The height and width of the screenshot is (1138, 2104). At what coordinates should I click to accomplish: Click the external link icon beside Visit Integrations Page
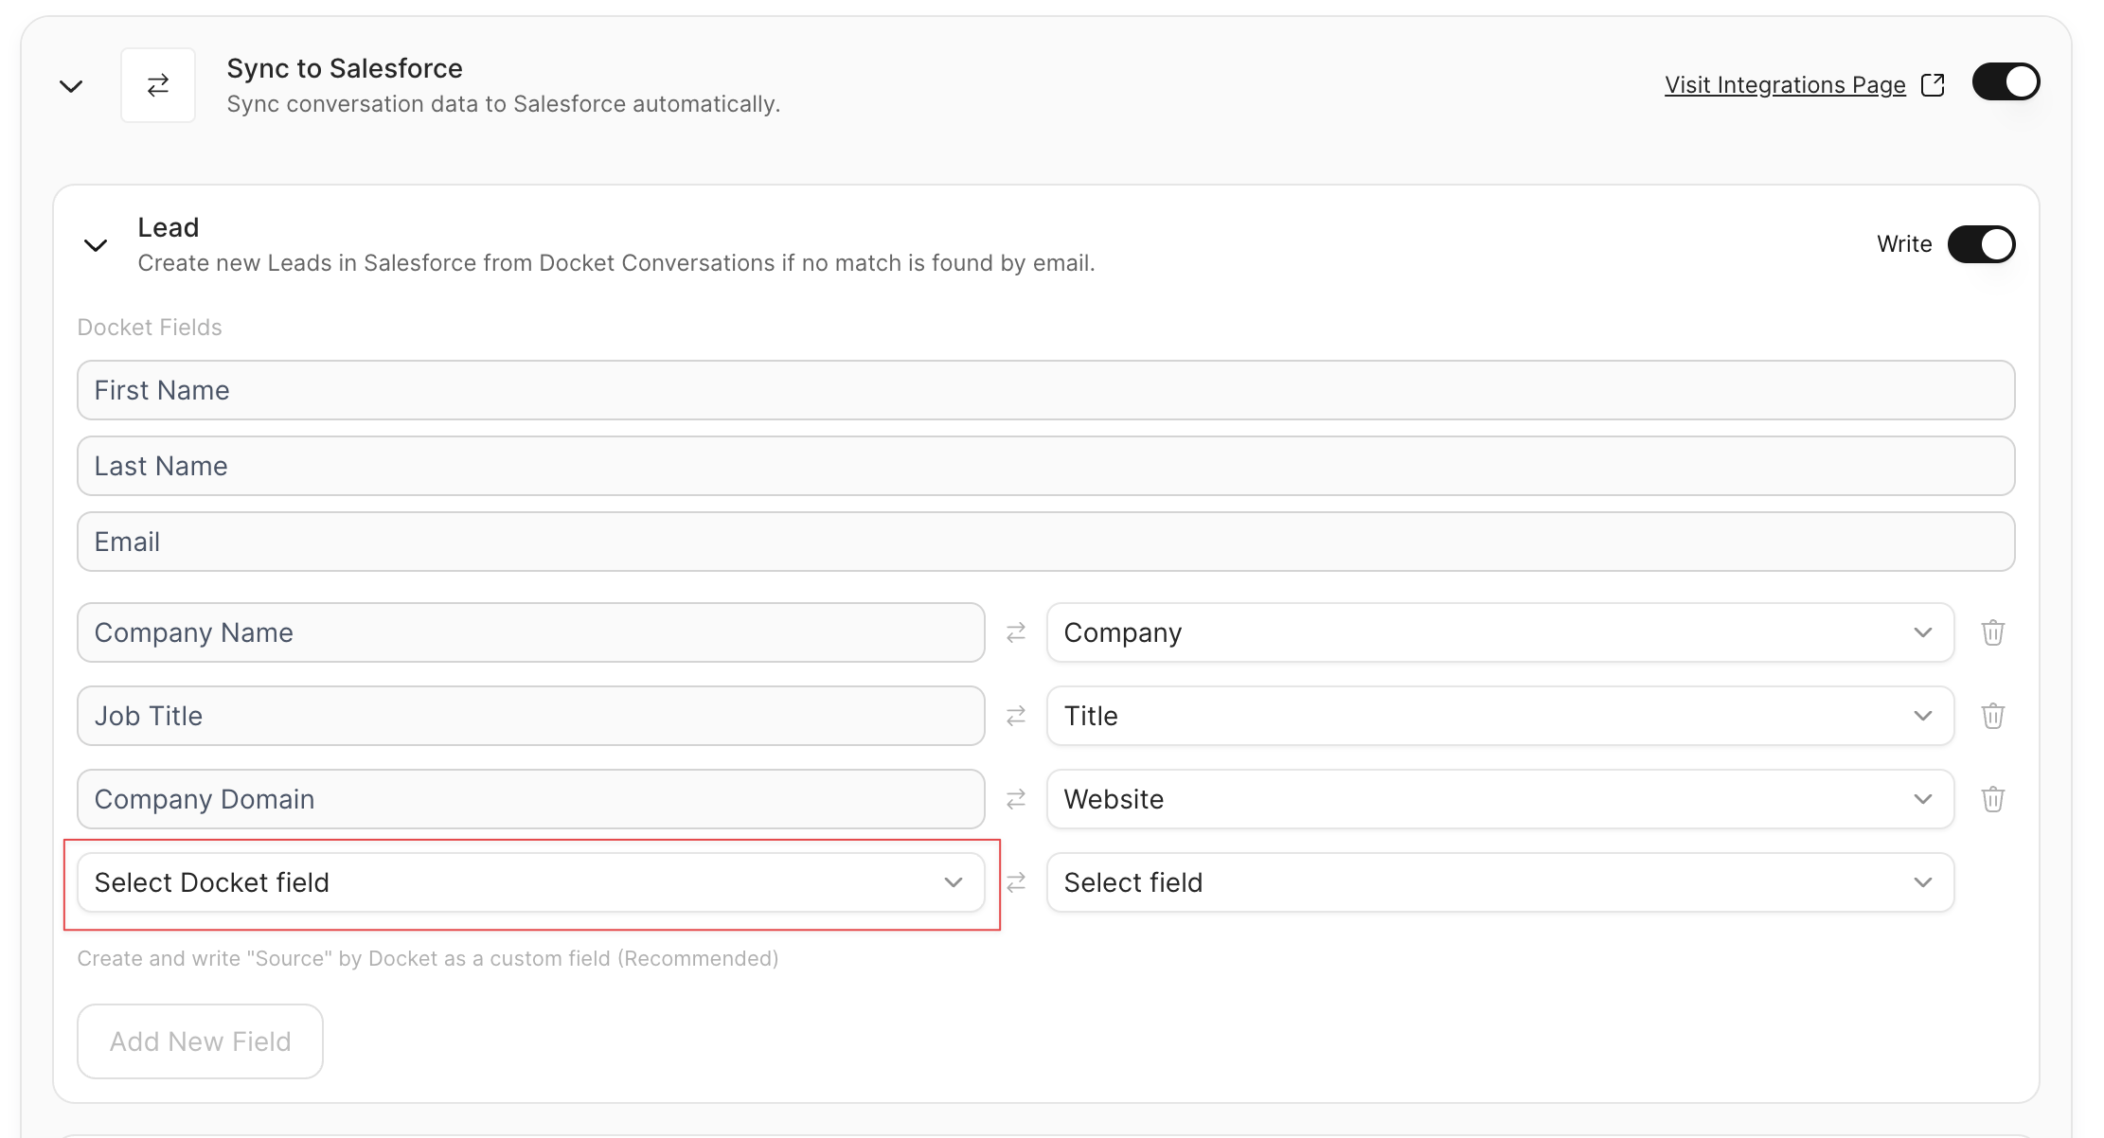(1933, 85)
